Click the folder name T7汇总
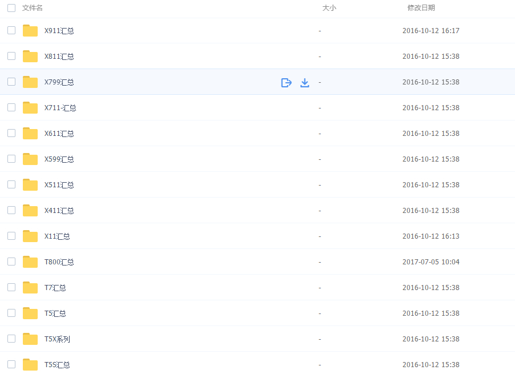 [x=55, y=288]
